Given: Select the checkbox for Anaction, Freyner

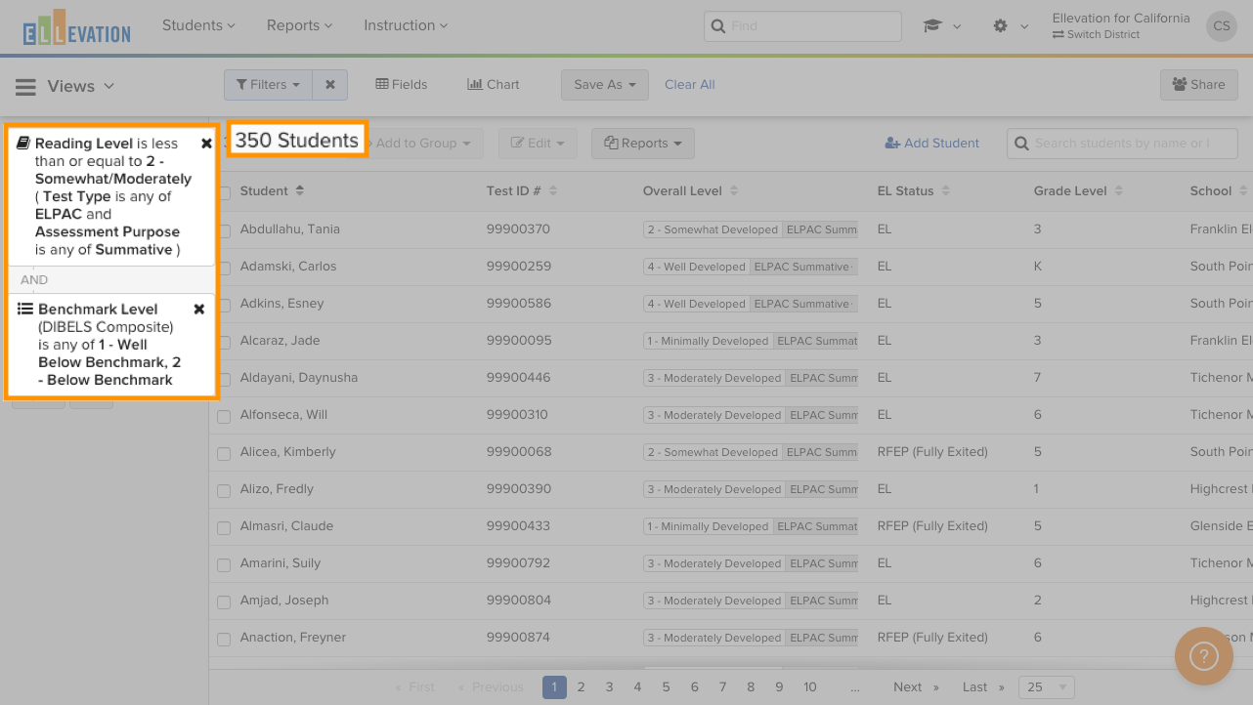Looking at the screenshot, I should [x=224, y=639].
